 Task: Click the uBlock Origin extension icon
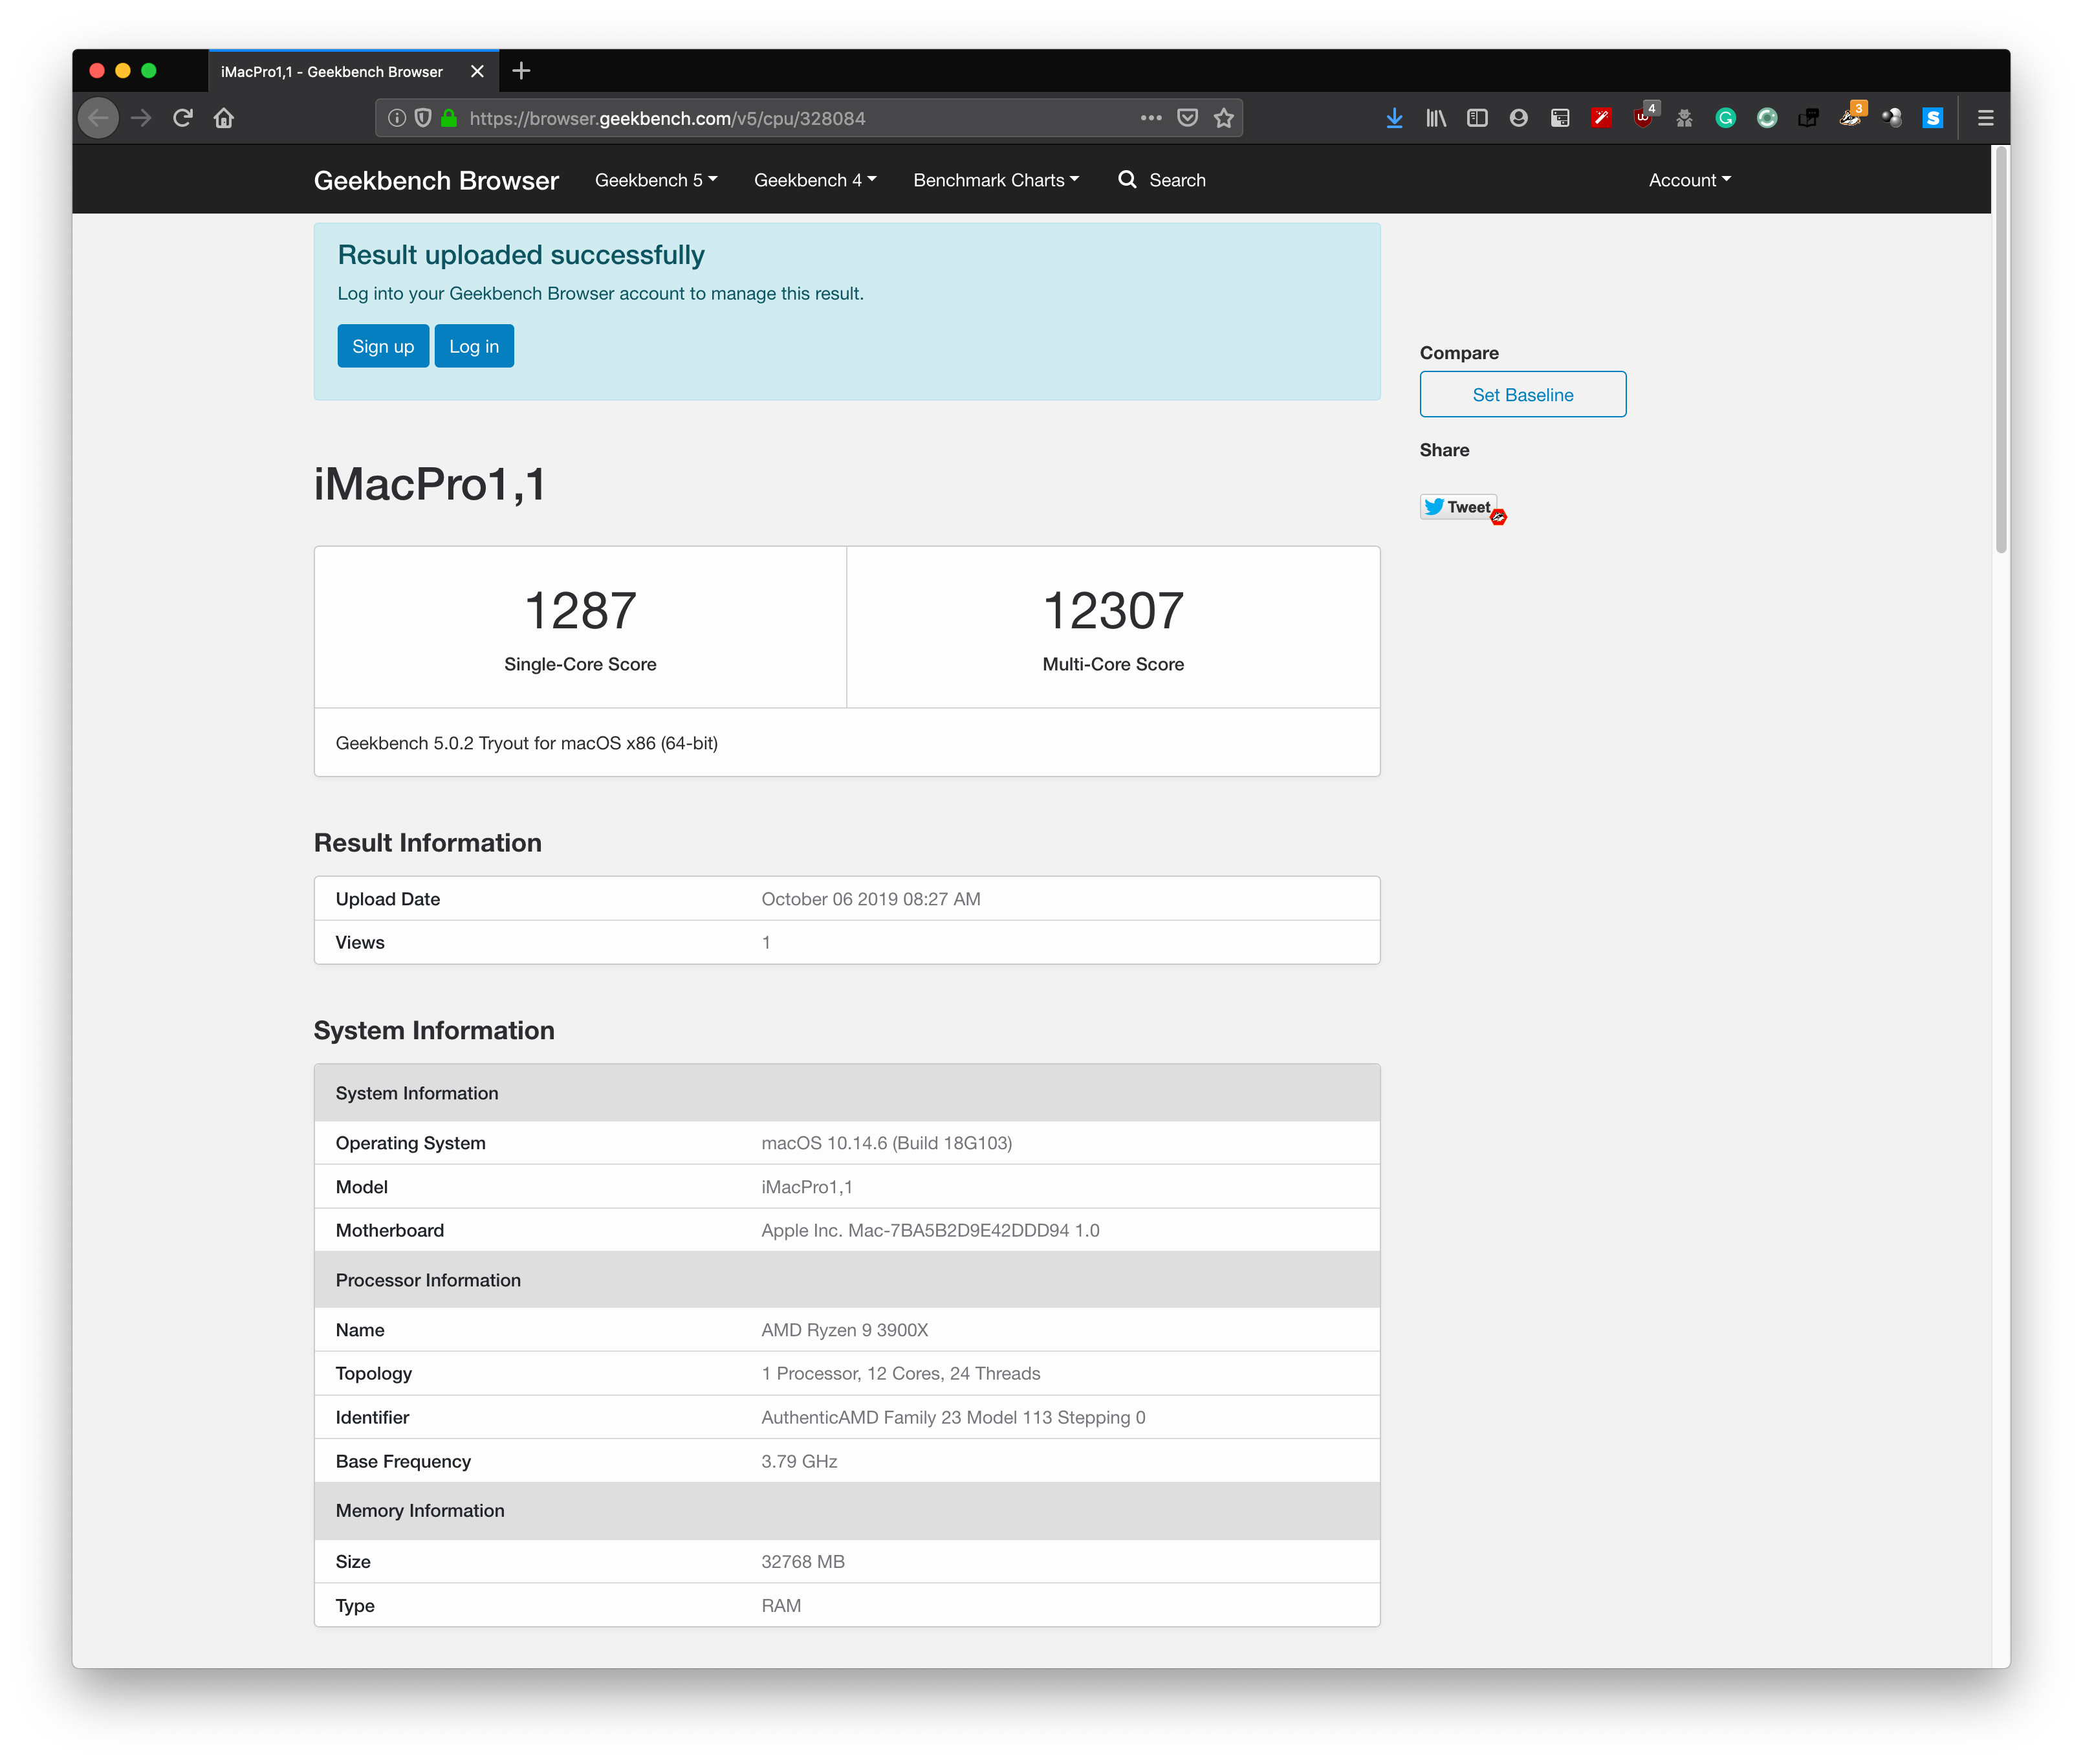(1642, 118)
